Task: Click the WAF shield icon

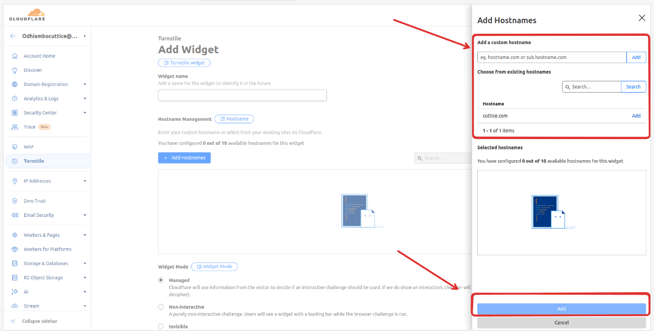Action: point(14,147)
